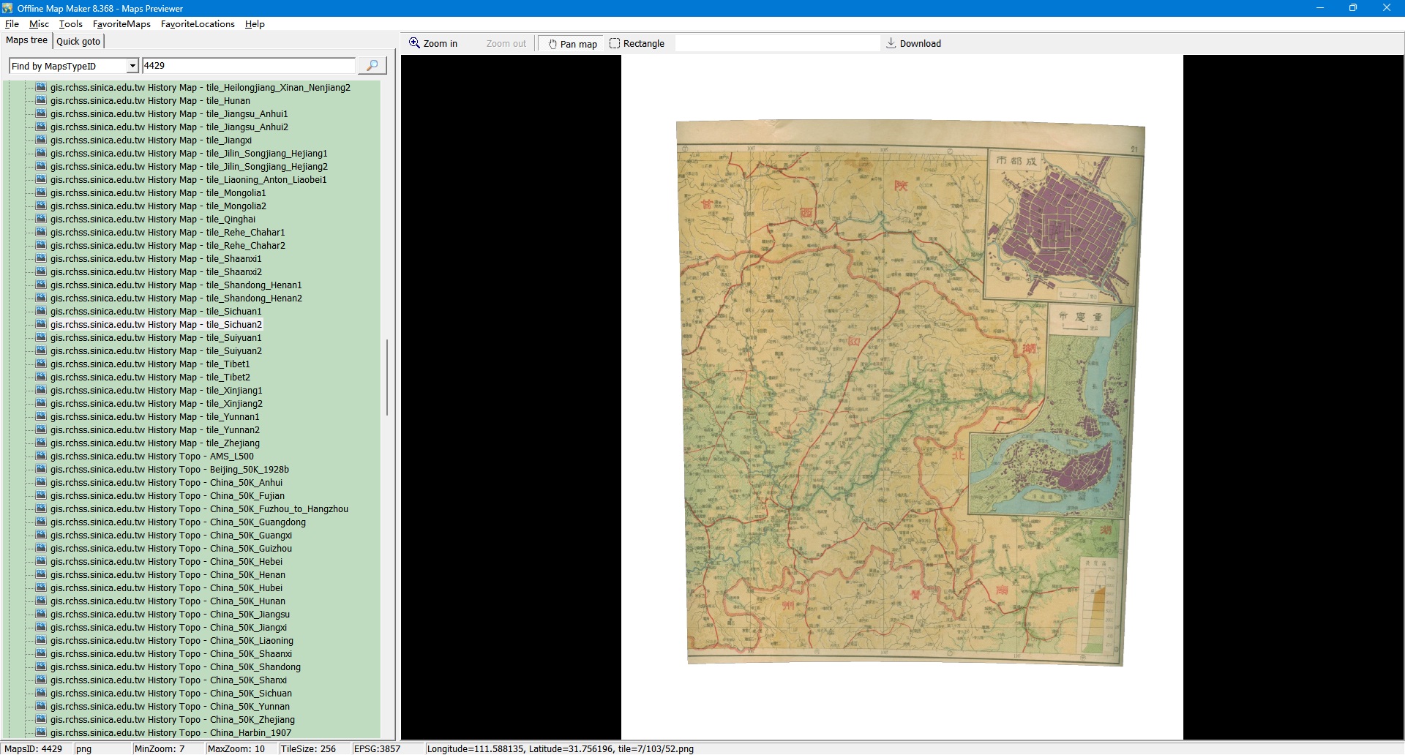Select the tile_Sichuan1 history map
The width and height of the screenshot is (1405, 755).
click(156, 312)
